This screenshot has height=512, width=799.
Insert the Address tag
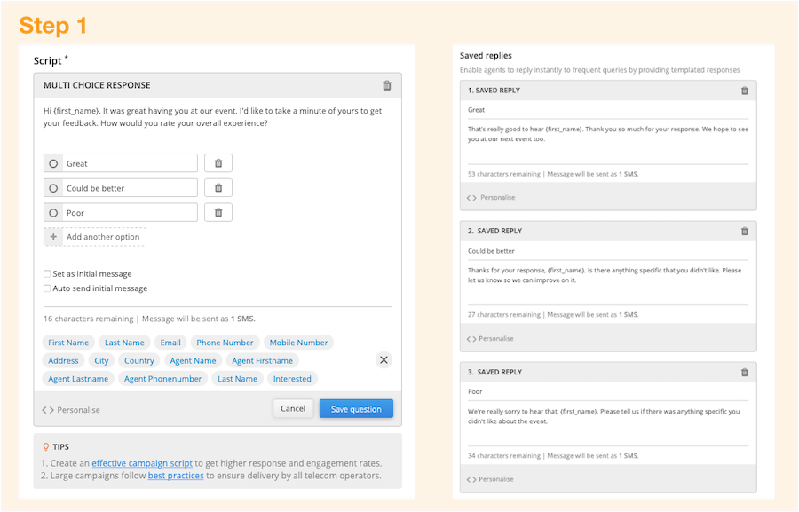coord(63,360)
